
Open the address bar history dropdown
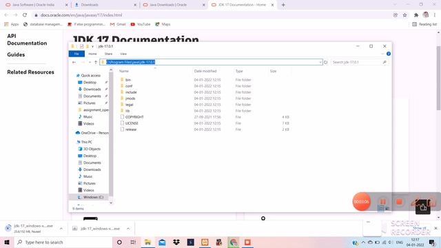(x=320, y=62)
